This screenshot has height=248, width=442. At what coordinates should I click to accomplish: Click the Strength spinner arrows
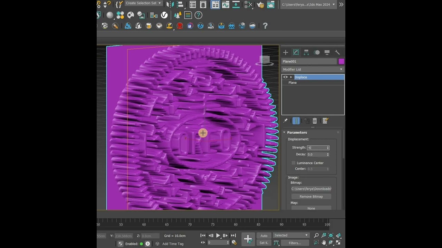[x=328, y=148]
